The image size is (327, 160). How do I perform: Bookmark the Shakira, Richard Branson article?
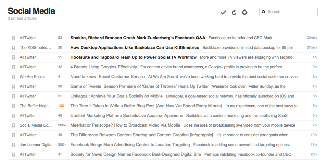click(13, 38)
